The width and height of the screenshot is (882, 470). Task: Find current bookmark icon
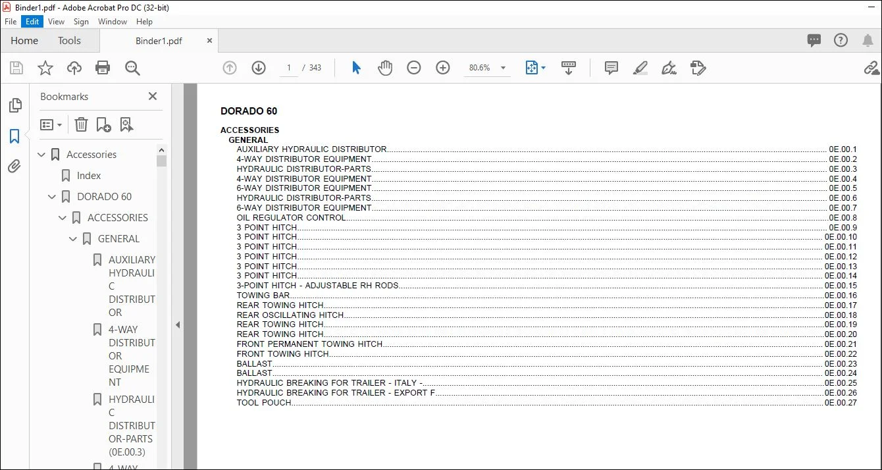[126, 124]
